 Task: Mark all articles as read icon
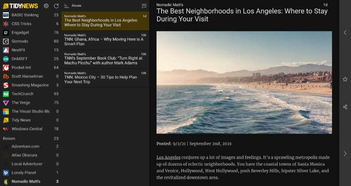tap(144, 6)
